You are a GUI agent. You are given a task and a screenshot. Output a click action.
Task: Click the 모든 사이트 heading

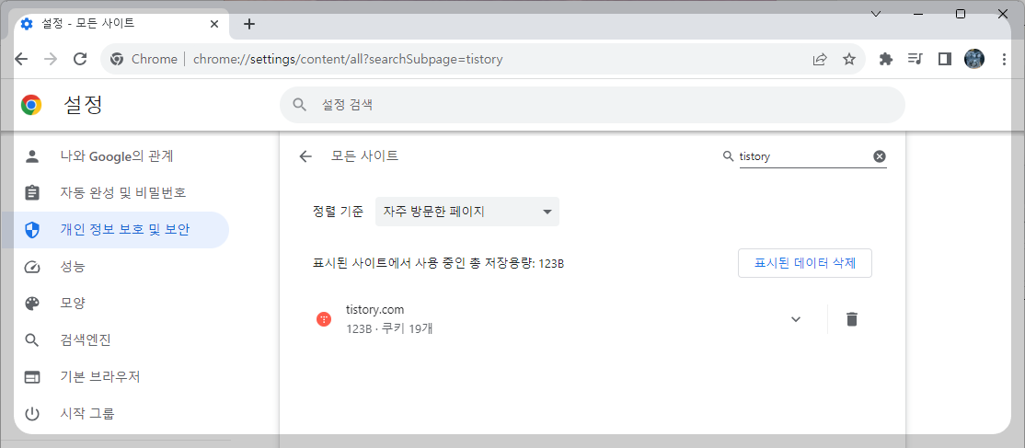(364, 156)
